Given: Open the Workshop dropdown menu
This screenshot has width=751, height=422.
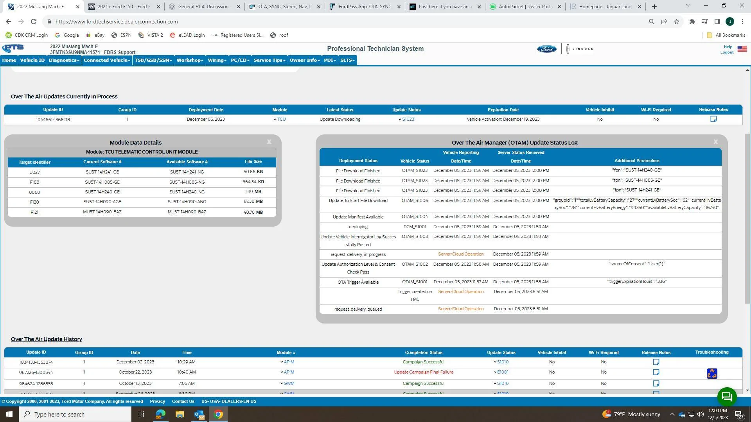Looking at the screenshot, I should (x=190, y=60).
